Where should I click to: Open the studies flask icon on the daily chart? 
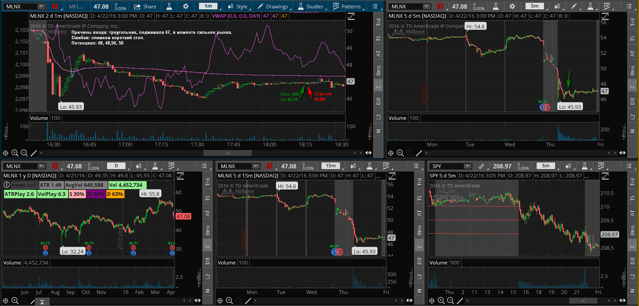155,166
